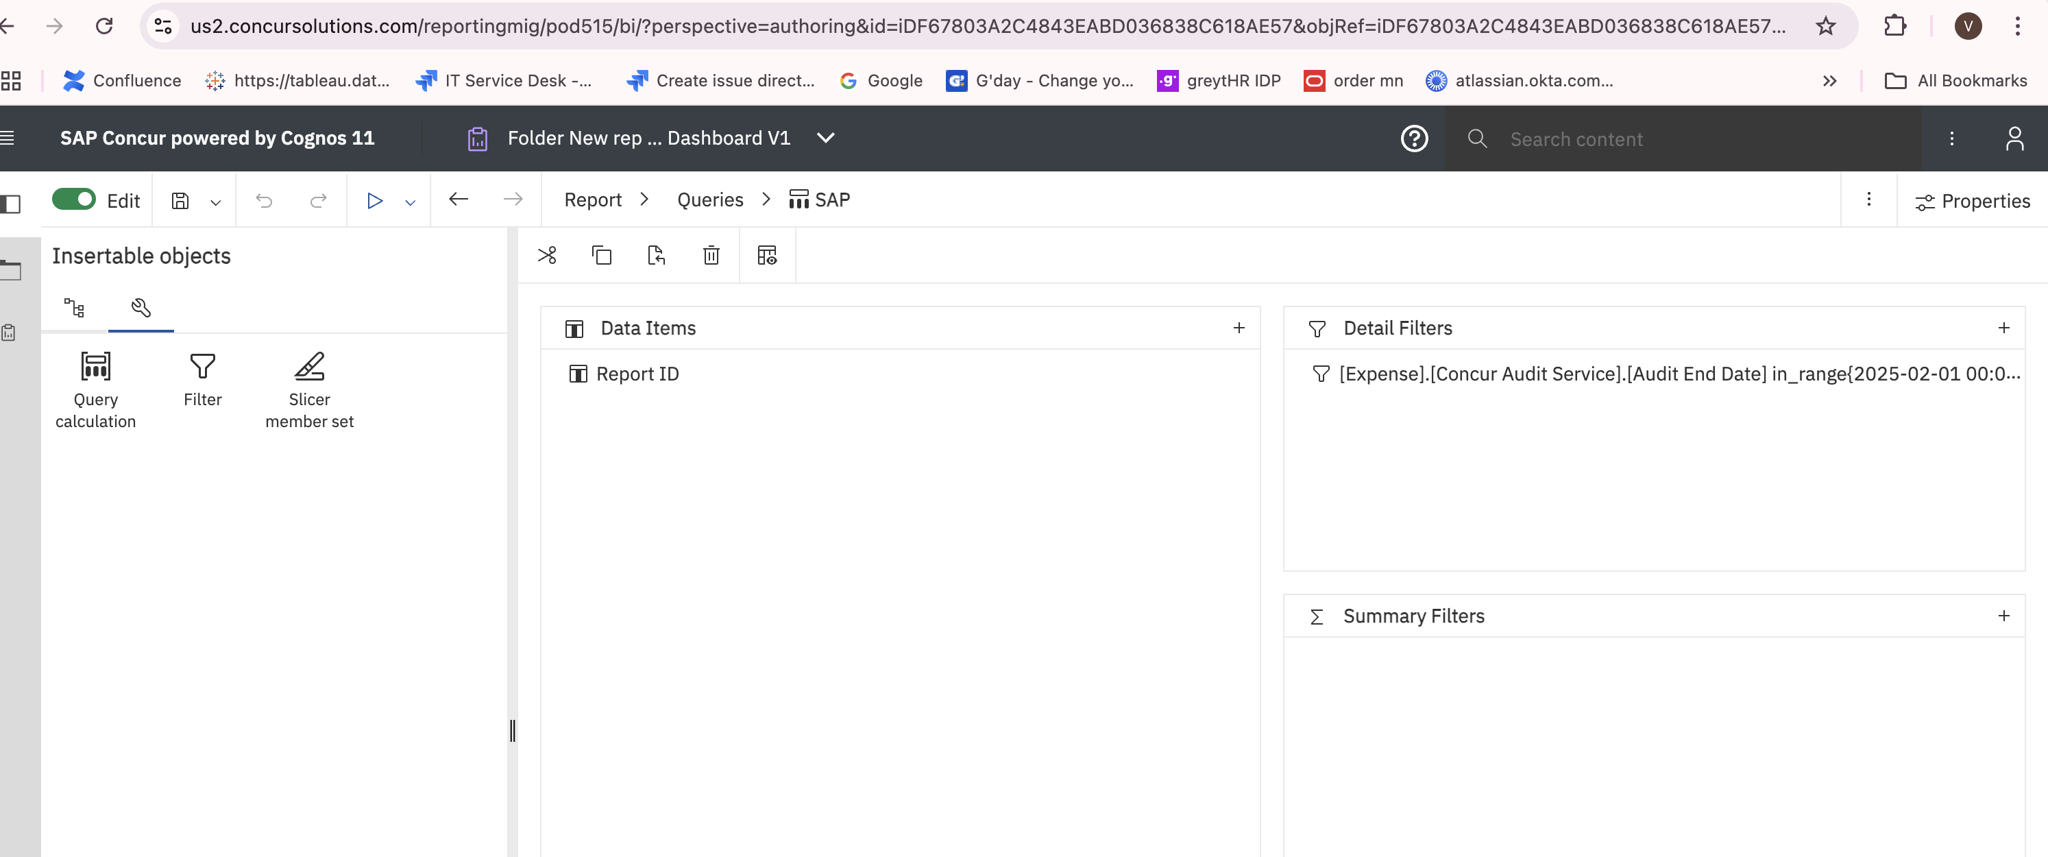Open the Run options dropdown arrow
Image resolution: width=2048 pixels, height=857 pixels.
(411, 203)
